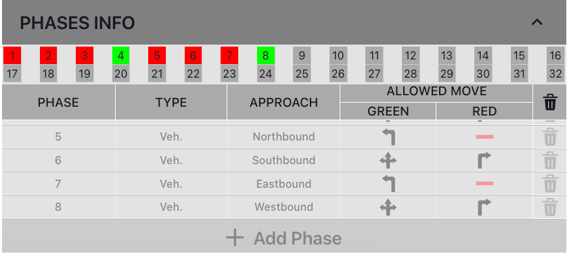Click the APPROACH column header
The height and width of the screenshot is (254, 567).
click(283, 102)
